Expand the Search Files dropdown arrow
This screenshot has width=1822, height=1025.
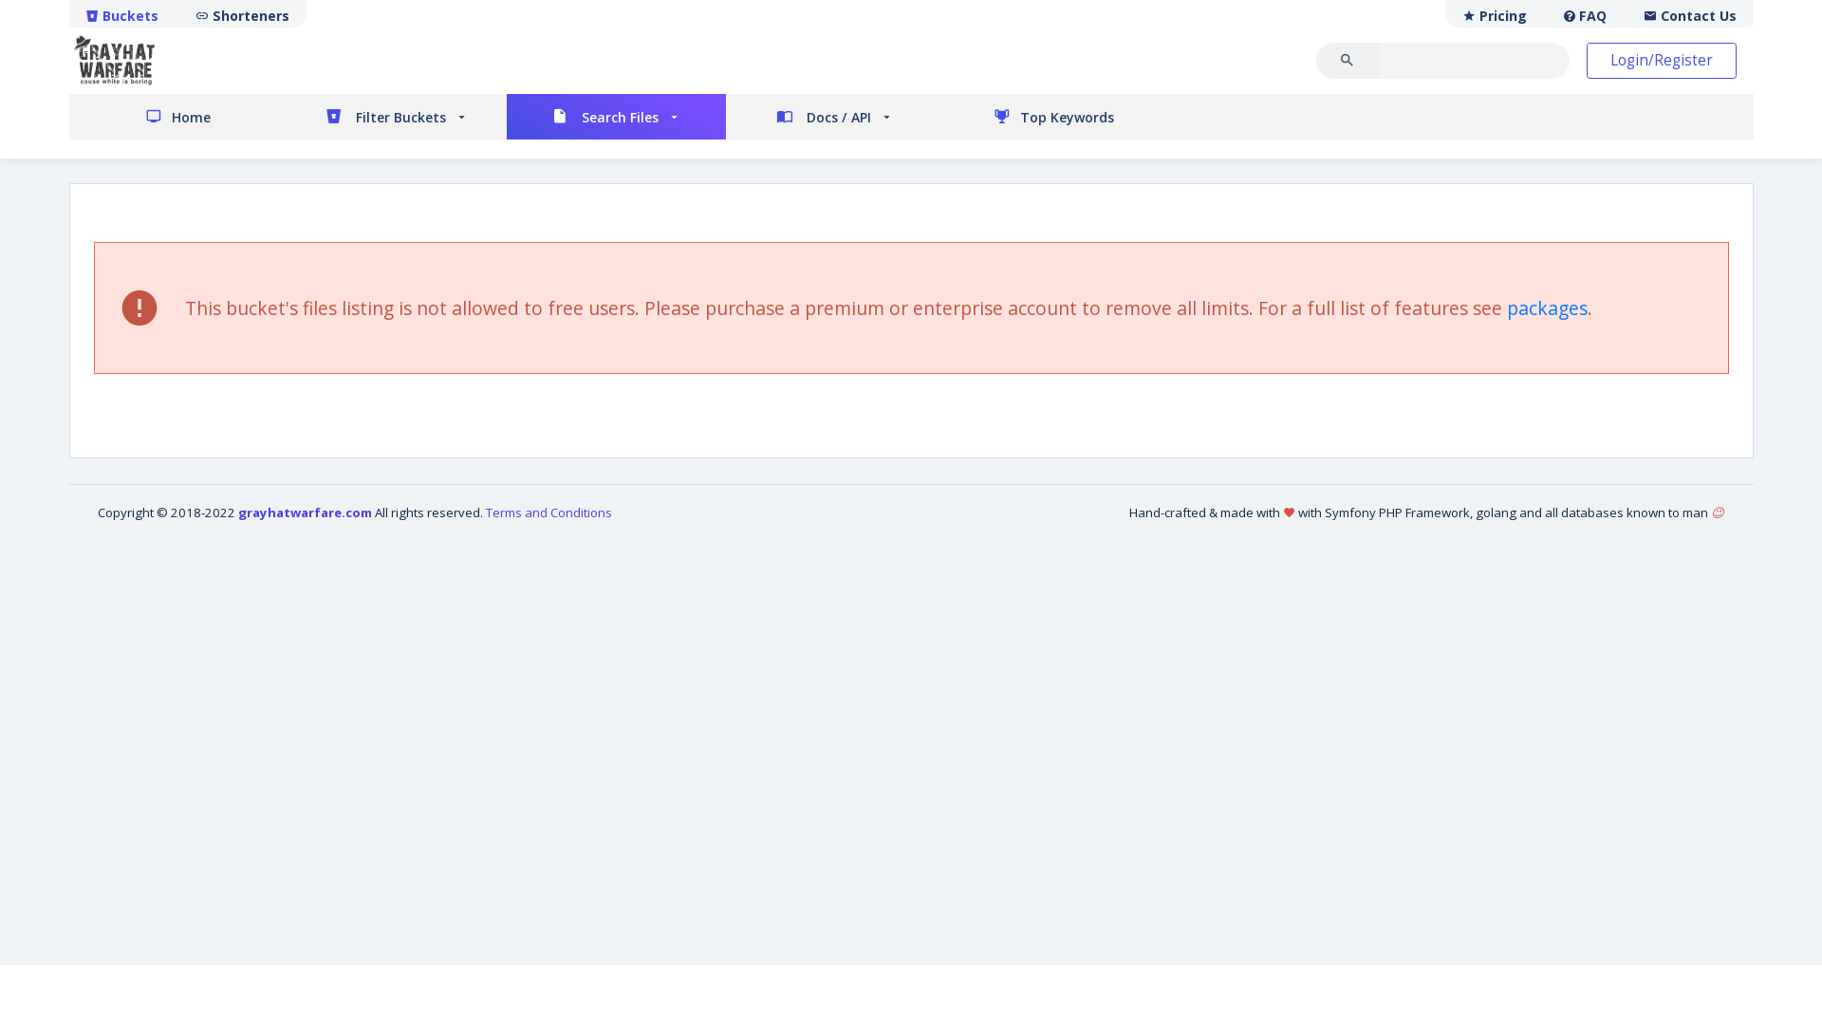pos(674,118)
